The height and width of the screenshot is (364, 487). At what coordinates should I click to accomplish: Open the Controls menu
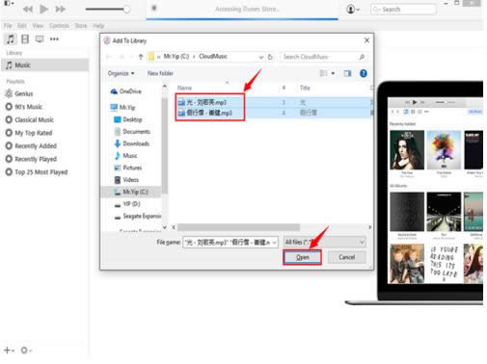59,26
